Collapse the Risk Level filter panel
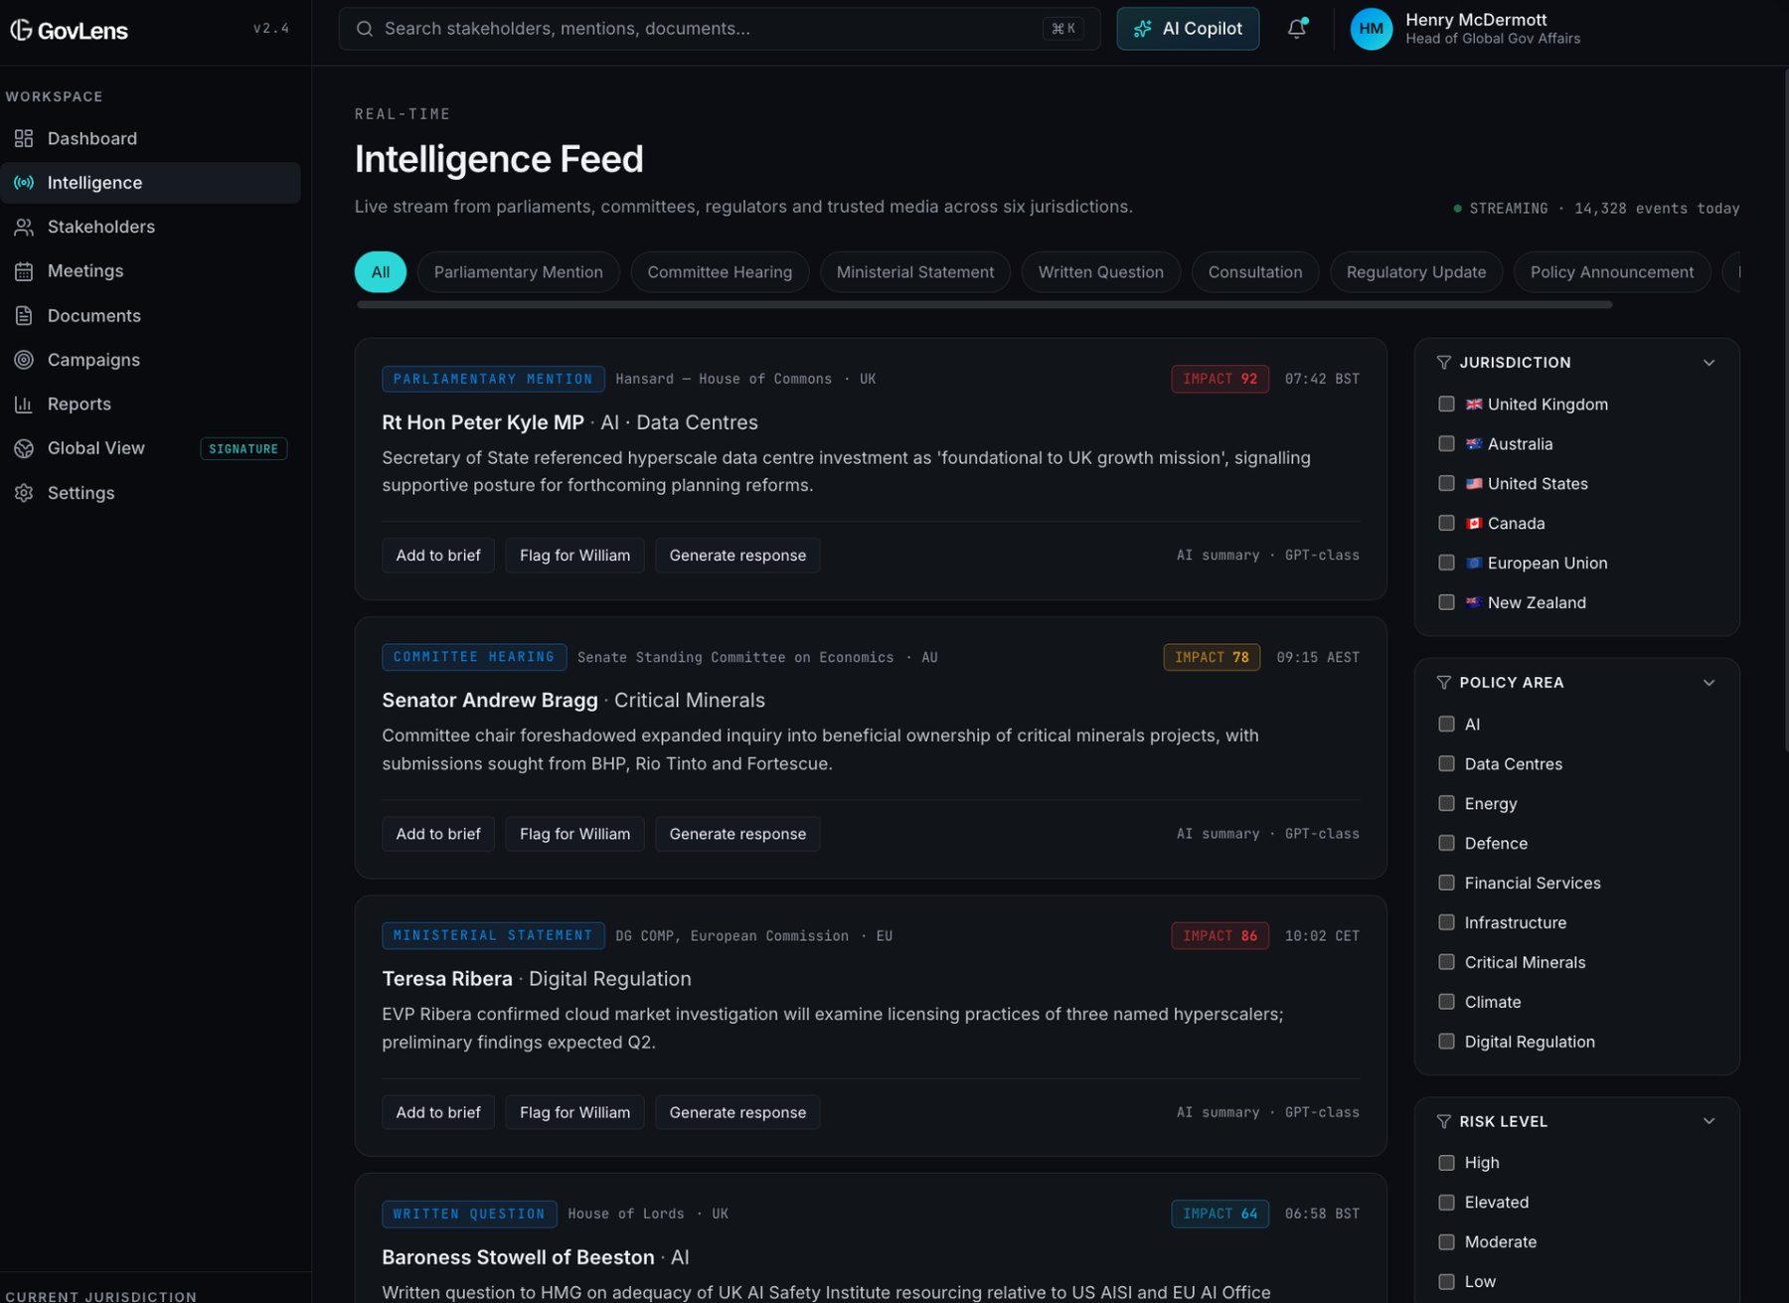This screenshot has width=1789, height=1303. 1708,1121
